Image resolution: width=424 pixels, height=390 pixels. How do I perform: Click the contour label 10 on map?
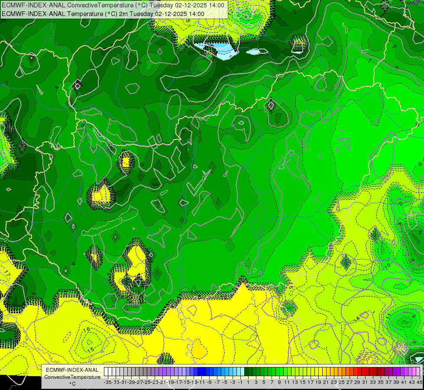pyautogui.click(x=388, y=266)
